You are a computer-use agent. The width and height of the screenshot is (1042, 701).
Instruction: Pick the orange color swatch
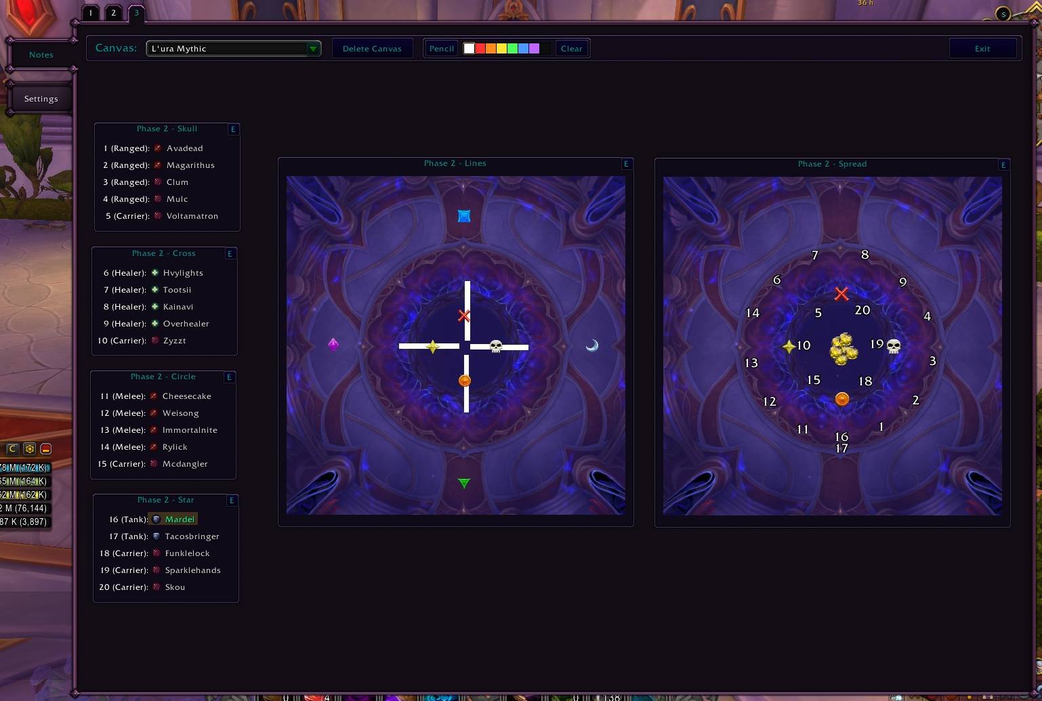tap(491, 49)
